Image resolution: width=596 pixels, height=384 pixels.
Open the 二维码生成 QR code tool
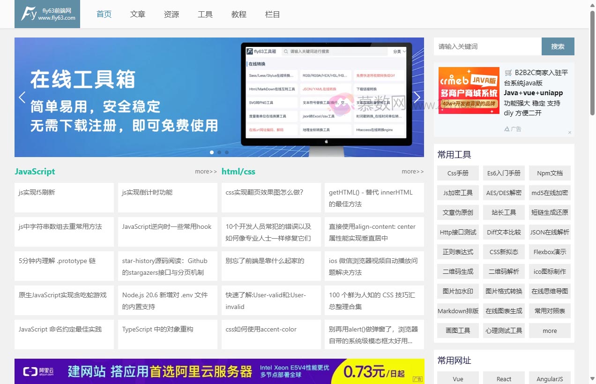click(458, 271)
